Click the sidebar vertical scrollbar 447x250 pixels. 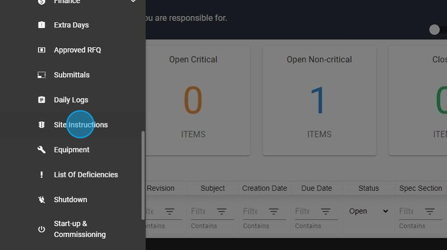[x=143, y=175]
